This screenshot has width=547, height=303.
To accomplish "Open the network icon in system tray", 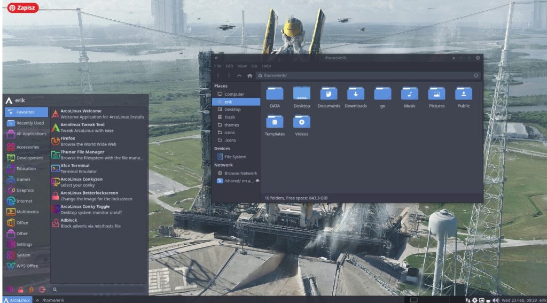I will pos(467,300).
